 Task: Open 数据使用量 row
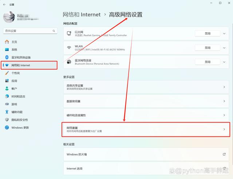pyautogui.click(x=146, y=101)
